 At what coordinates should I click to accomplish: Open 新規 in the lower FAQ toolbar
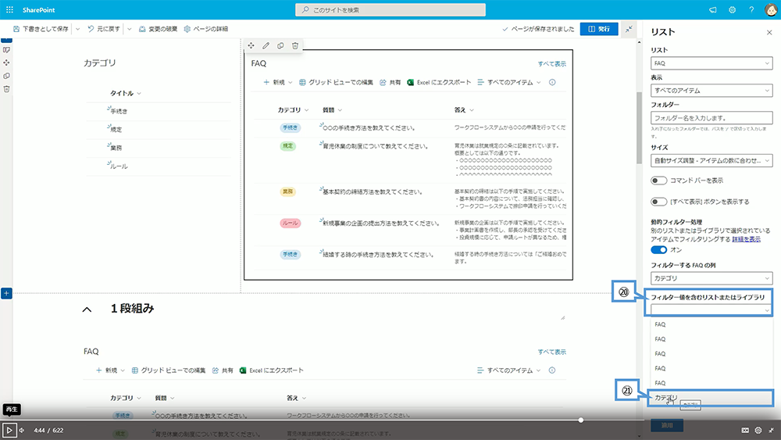coord(110,370)
